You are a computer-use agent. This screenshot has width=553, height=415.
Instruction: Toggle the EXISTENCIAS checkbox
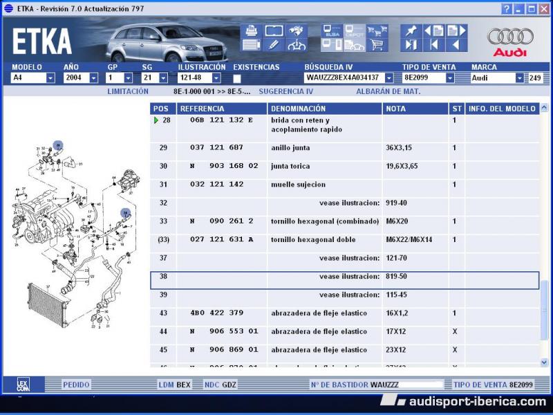coord(237,78)
